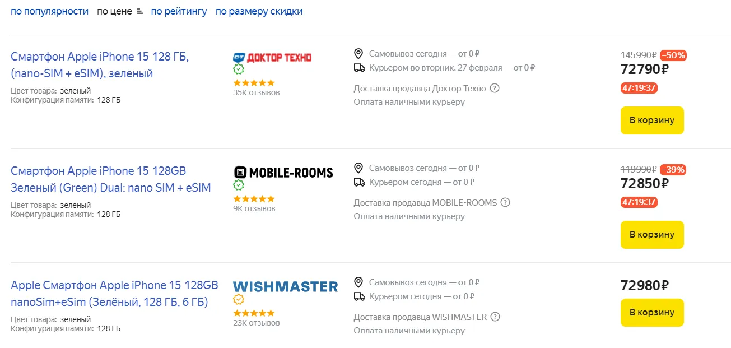Add the 72980₽ WISHMASTER iPhone to cart
Screen dimensions: 731x348
point(652,313)
